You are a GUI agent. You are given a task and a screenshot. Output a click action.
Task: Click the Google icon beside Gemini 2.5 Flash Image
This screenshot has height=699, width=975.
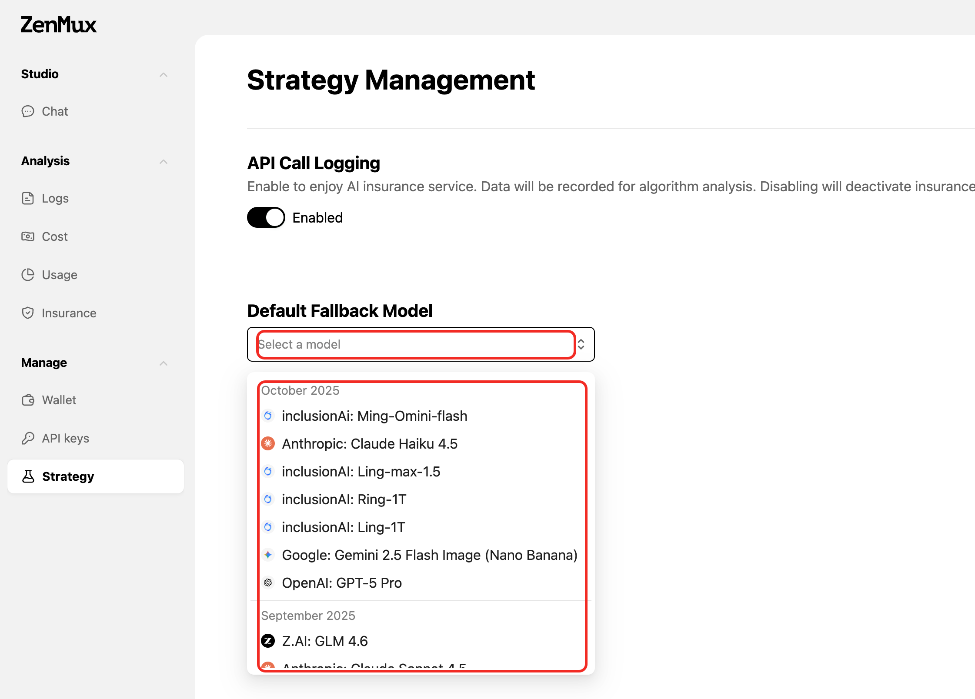coord(268,555)
